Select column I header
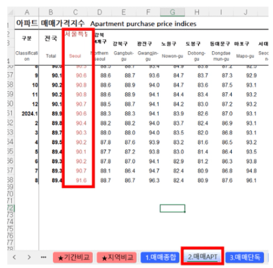The width and height of the screenshot is (273, 268). click(x=221, y=12)
